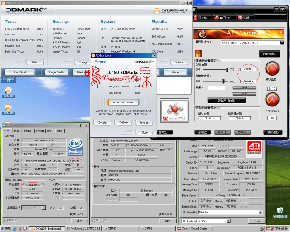Viewport: 290px width, 232px height.
Task: Click the Image Quality button in 3DMark06
Action: [57, 72]
